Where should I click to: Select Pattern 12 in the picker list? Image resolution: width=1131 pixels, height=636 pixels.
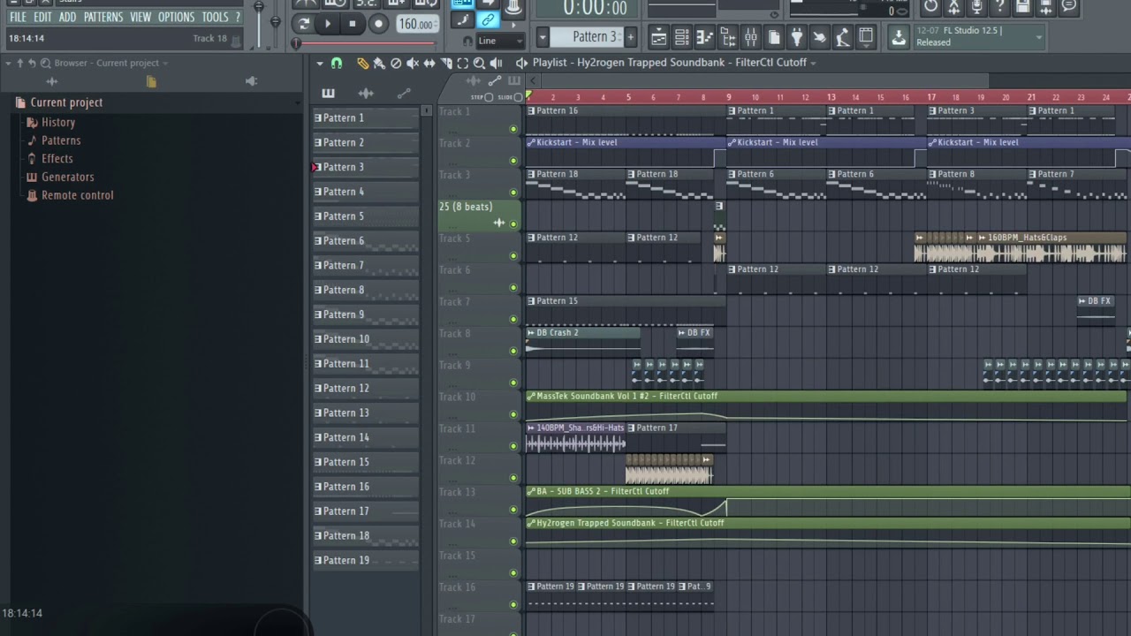366,389
